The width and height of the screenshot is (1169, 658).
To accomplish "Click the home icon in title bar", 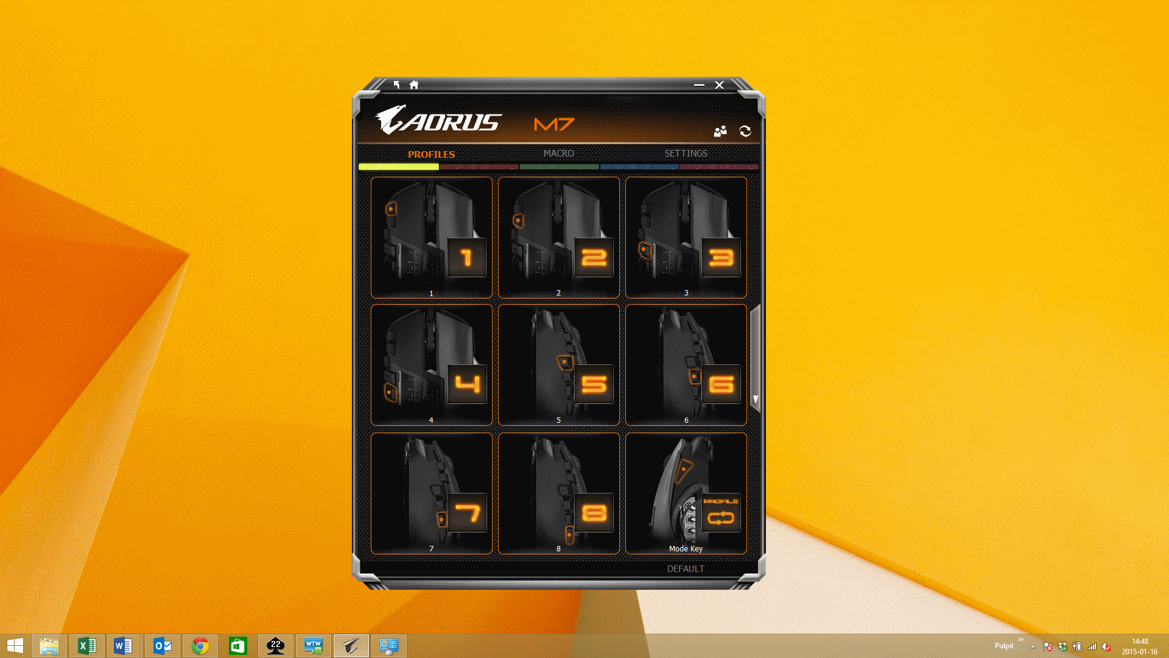I will click(414, 85).
